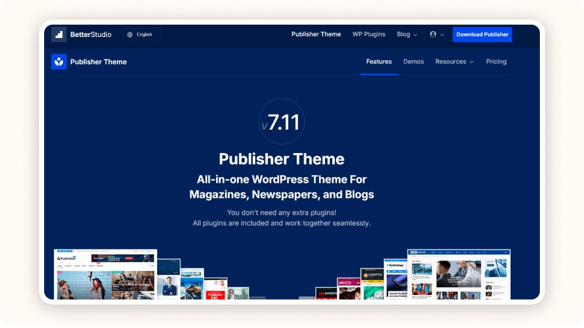Select the Features tab

(x=379, y=62)
